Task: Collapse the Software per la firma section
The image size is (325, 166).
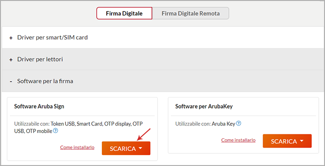Action: click(162, 81)
